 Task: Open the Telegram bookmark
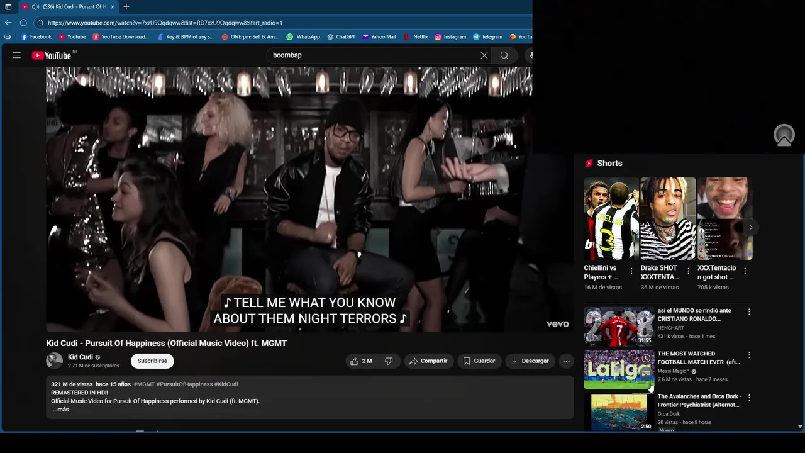tap(487, 37)
